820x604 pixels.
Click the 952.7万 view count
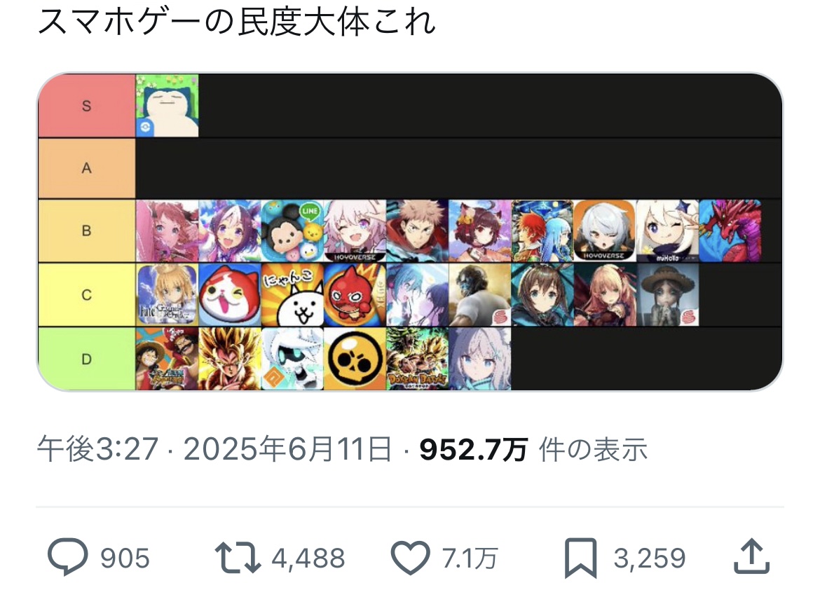coord(473,449)
